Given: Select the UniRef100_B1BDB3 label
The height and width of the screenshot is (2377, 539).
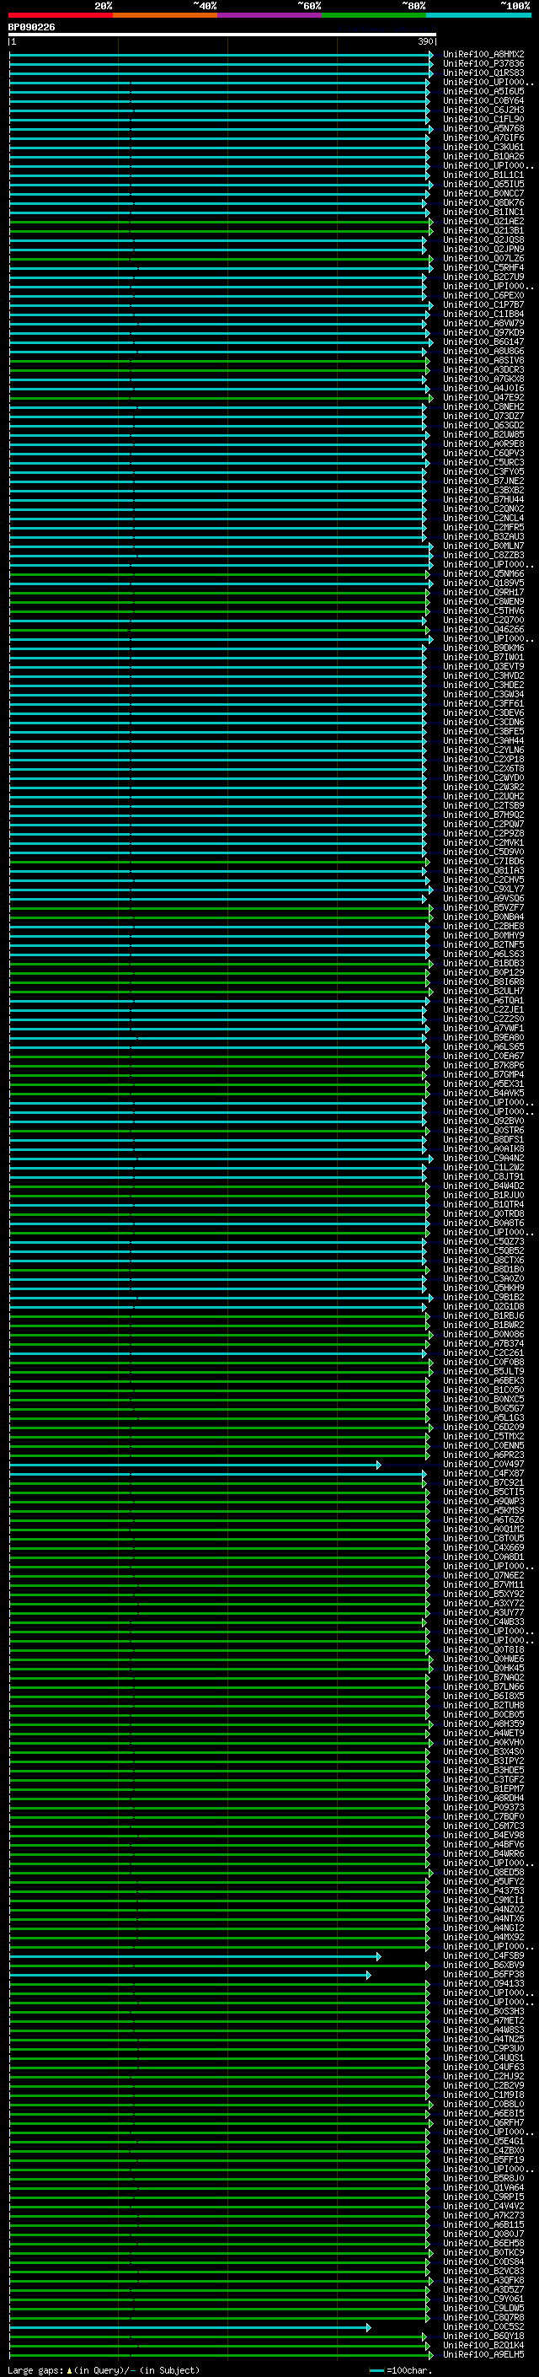Looking at the screenshot, I should [483, 963].
